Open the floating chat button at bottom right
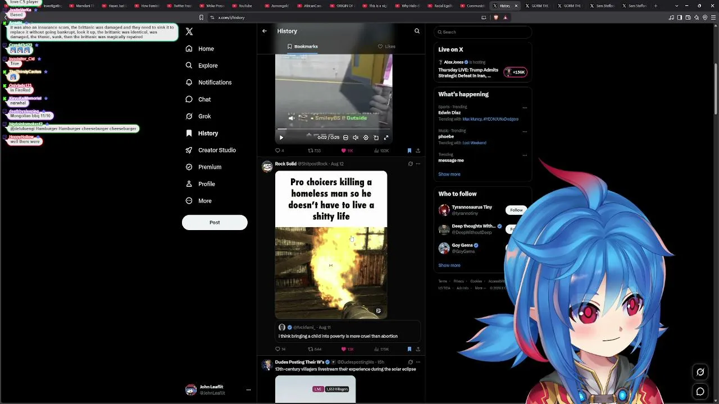The width and height of the screenshot is (719, 404). [x=700, y=392]
